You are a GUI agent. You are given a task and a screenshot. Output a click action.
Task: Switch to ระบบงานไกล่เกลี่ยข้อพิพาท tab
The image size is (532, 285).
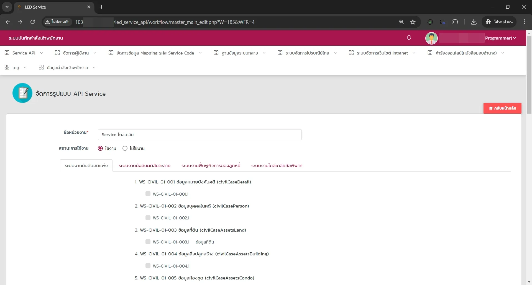click(x=277, y=165)
